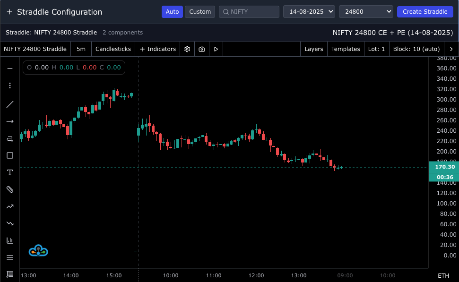Click the cloud logo on chart
459x282 pixels.
38,251
